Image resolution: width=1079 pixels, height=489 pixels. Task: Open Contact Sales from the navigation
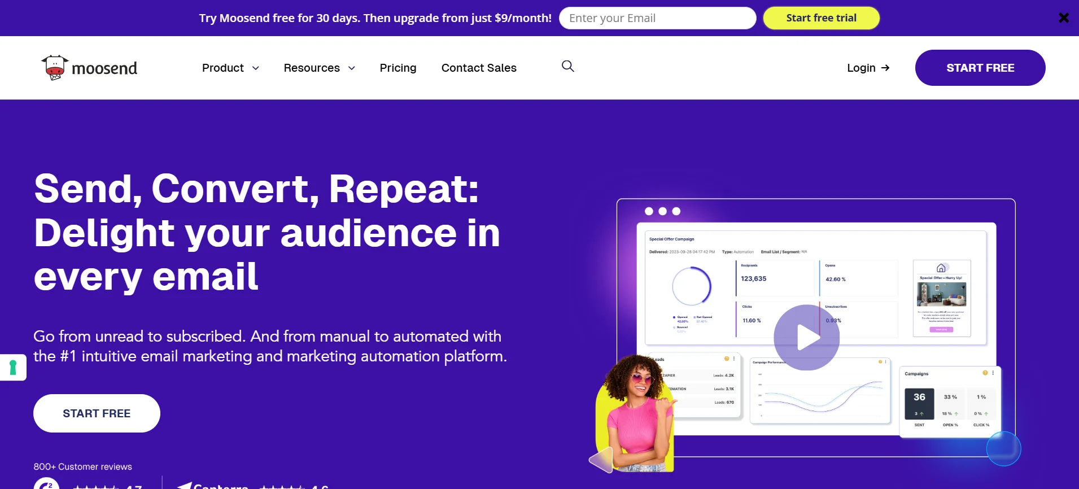(x=478, y=68)
